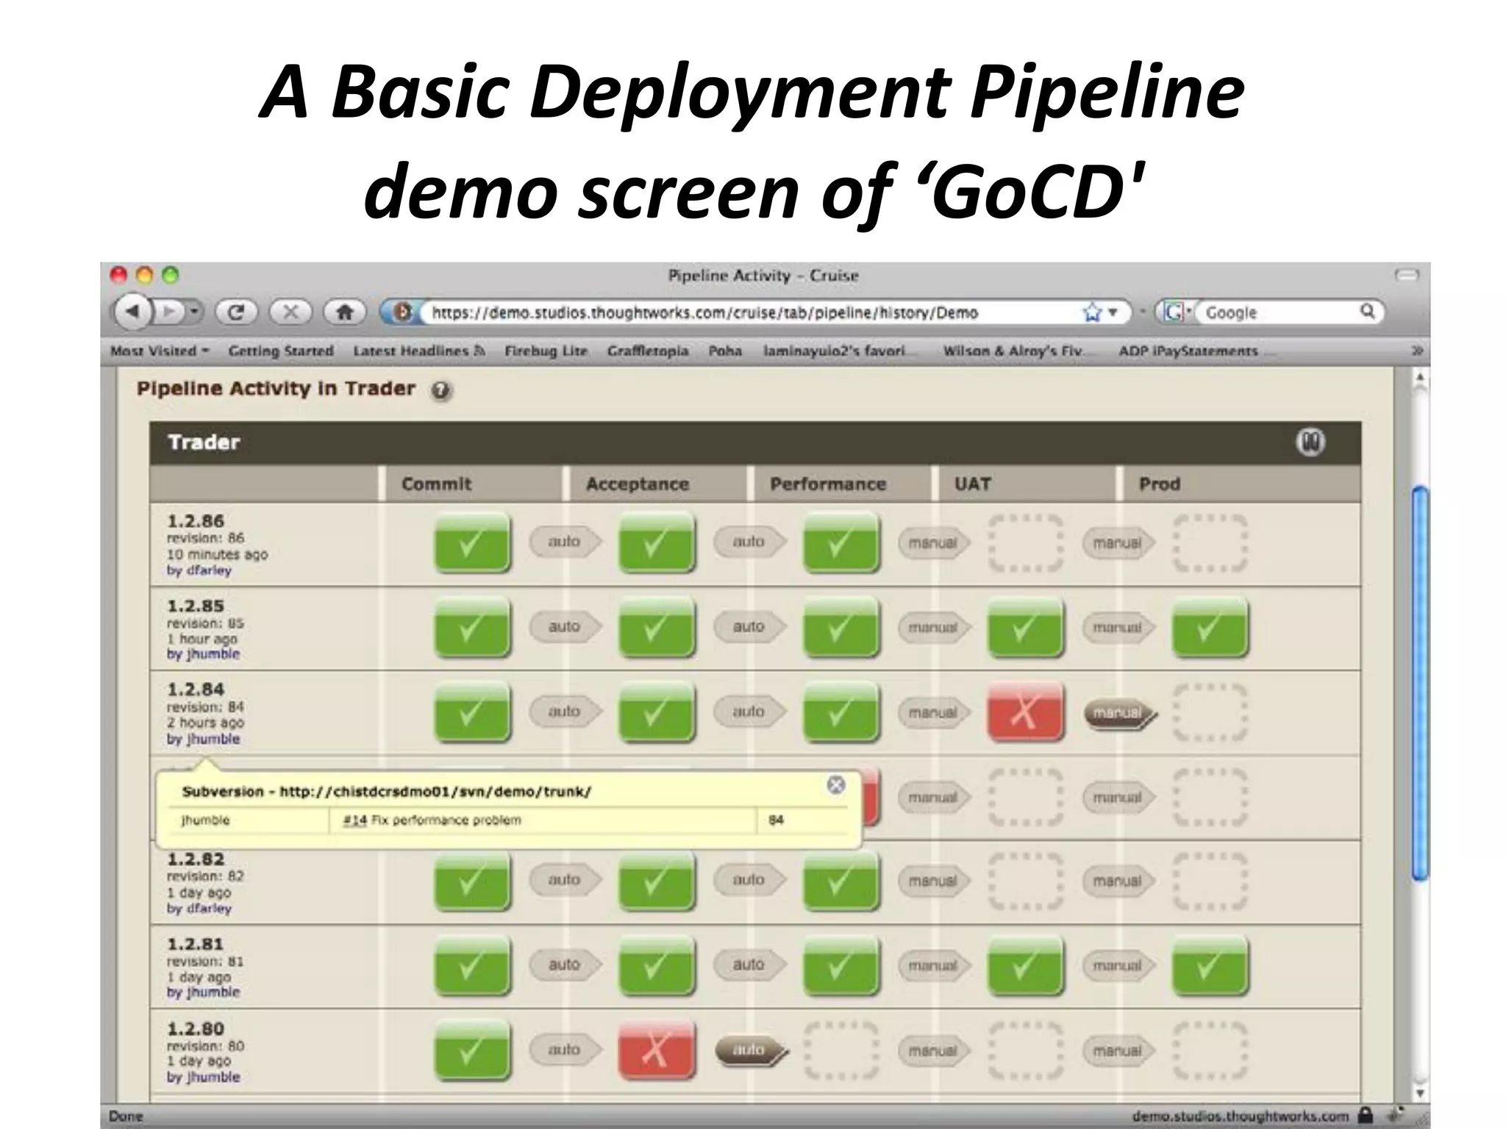Open passed Prod stage for 1.2.81

tap(1210, 966)
